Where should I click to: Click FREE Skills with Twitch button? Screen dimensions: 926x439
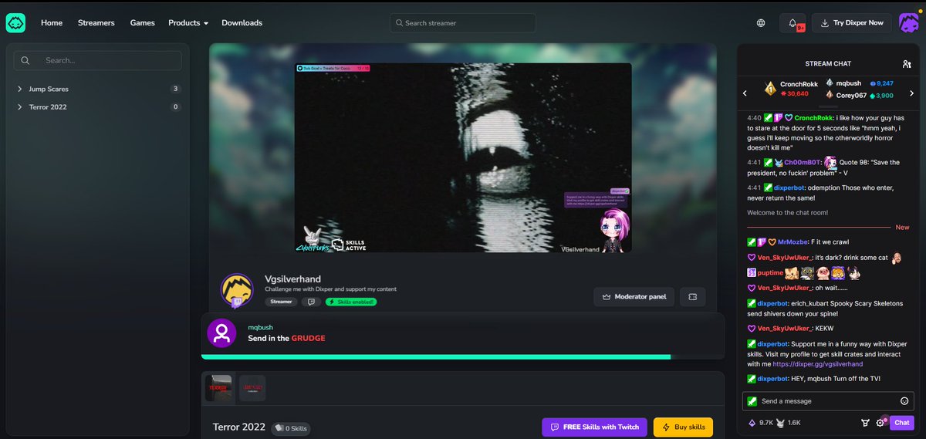[x=594, y=427]
